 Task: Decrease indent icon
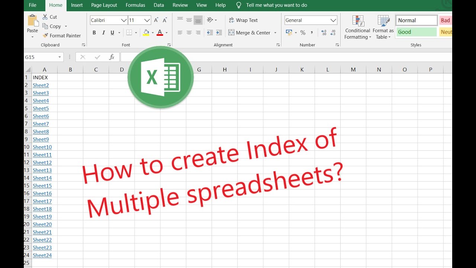[210, 33]
